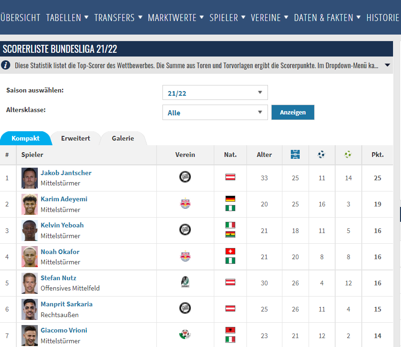Open the Tabellen navigation menu
The image size is (401, 347).
(67, 18)
